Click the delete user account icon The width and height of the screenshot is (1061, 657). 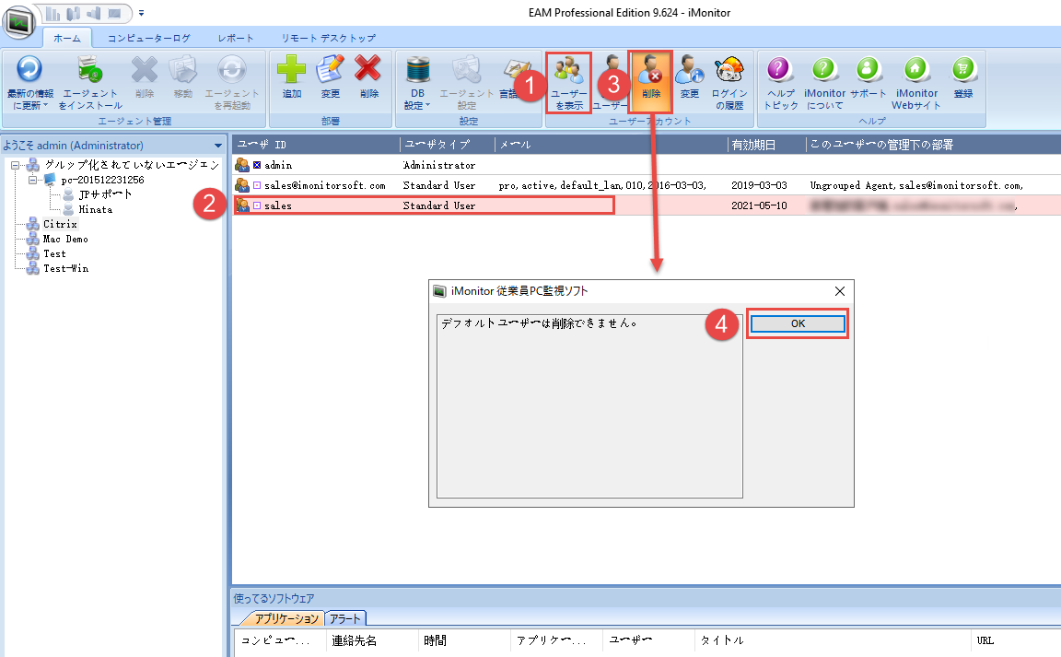[651, 69]
